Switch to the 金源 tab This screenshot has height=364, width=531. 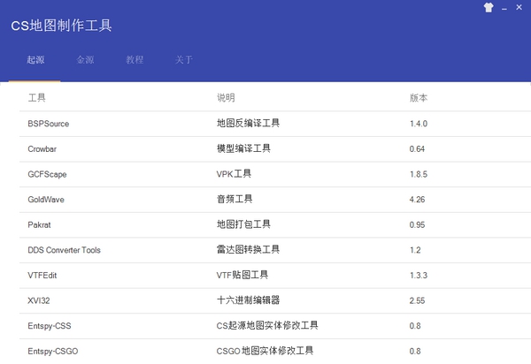coord(85,60)
